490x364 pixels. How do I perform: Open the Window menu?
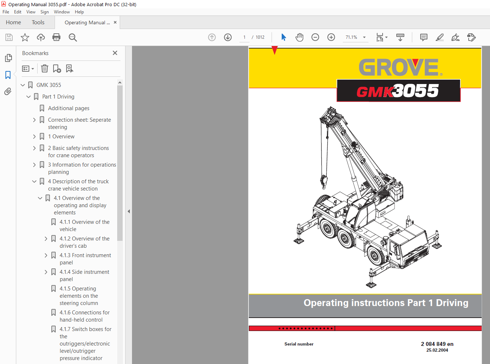click(62, 12)
